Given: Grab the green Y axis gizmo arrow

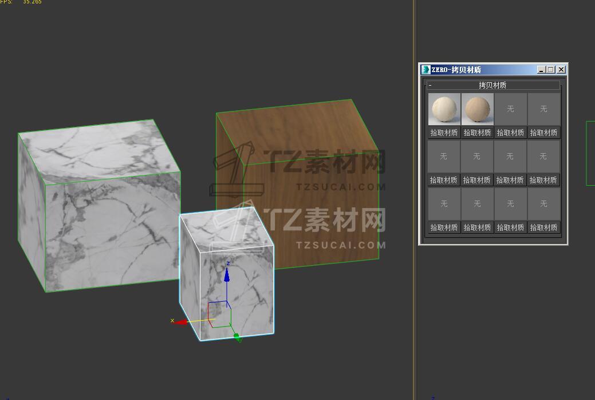Looking at the screenshot, I should click(237, 337).
